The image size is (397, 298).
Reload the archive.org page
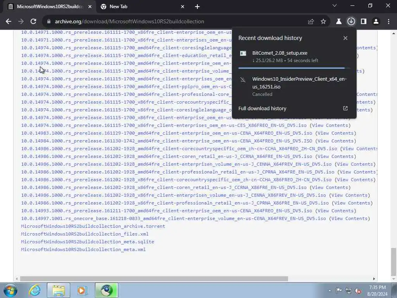[33, 22]
